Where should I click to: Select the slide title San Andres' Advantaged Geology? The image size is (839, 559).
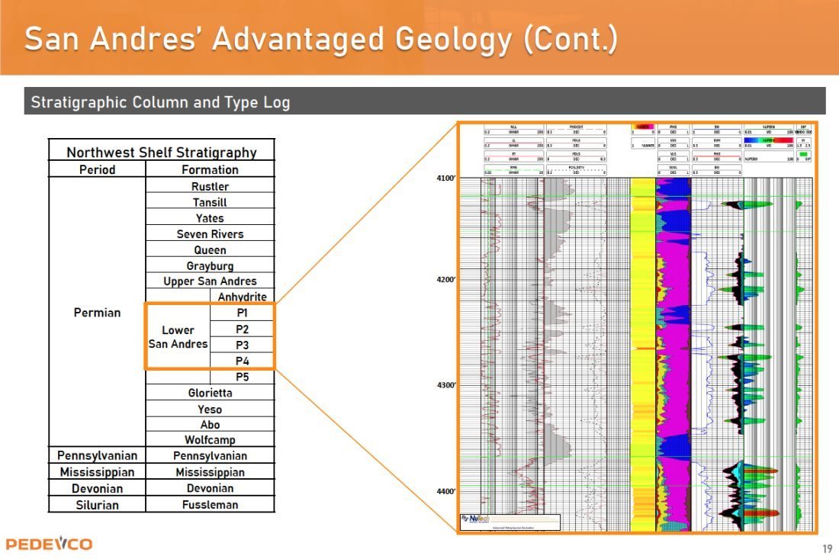[x=321, y=38]
